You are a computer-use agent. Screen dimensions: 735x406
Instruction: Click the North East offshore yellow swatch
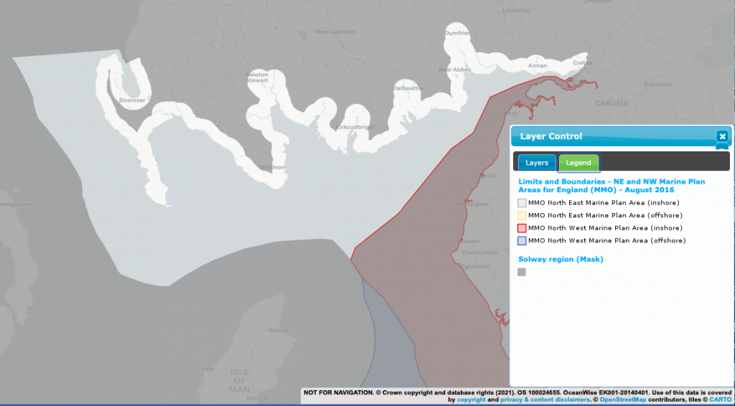click(523, 215)
